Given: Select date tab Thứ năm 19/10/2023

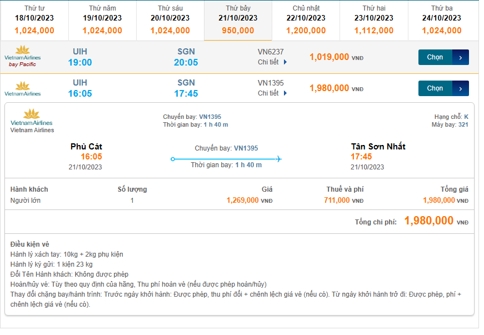Looking at the screenshot, I should pyautogui.click(x=103, y=20).
